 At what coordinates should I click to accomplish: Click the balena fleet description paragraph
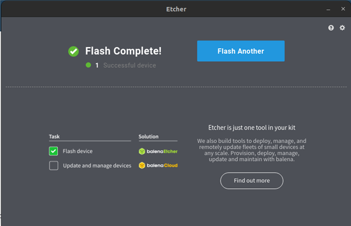pos(252,150)
